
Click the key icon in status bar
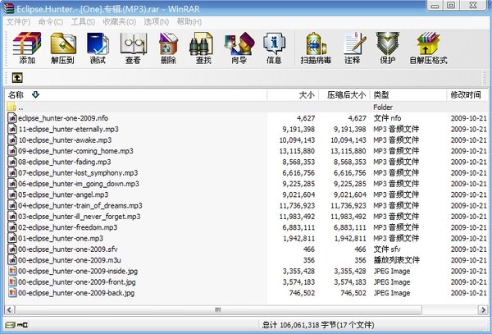(x=22, y=325)
